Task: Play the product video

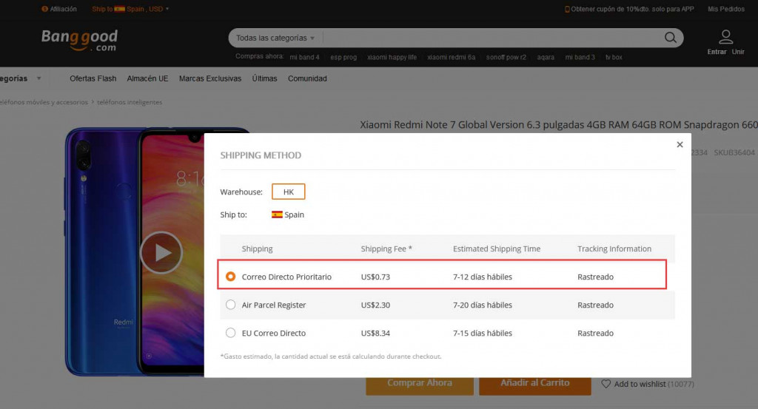Action: point(161,252)
